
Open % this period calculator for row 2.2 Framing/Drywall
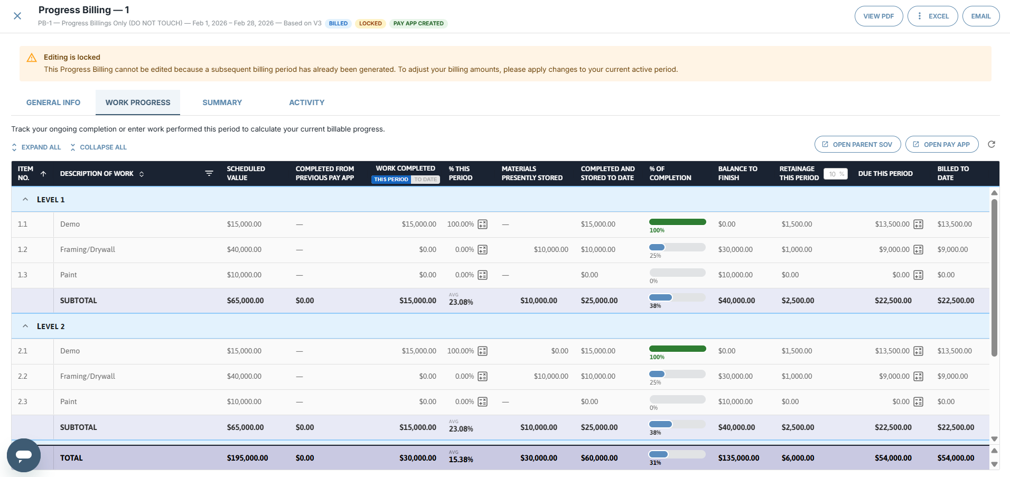click(x=482, y=376)
